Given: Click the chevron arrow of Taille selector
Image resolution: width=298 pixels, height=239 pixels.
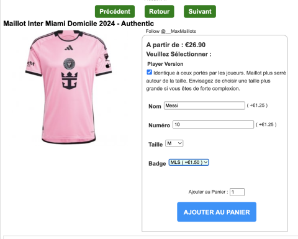Looking at the screenshot, I should [x=180, y=143].
